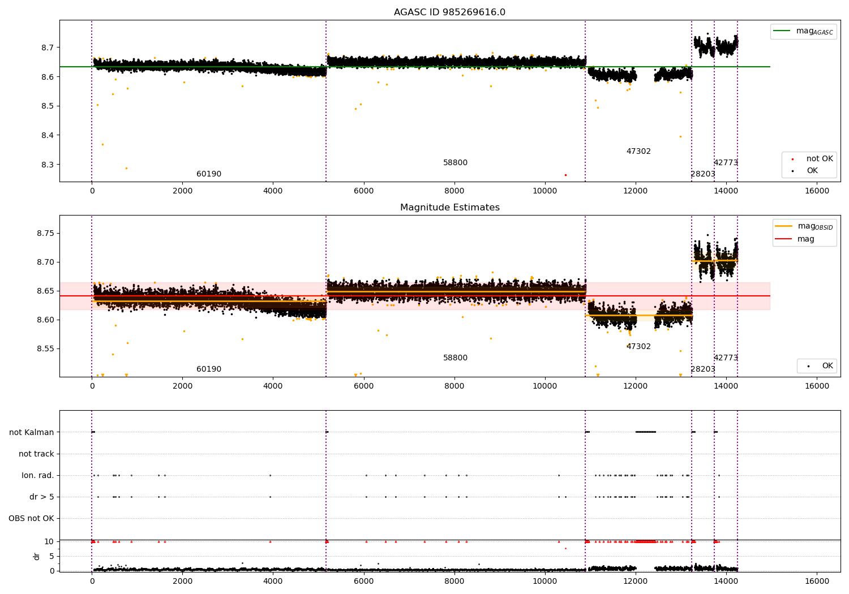Click the "Magnitude Estimates" subplot title

(449, 208)
